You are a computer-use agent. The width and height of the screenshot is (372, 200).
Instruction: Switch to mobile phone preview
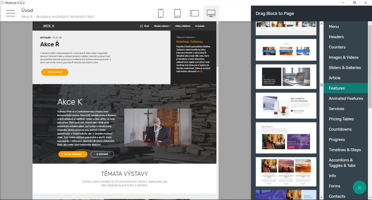tap(161, 13)
